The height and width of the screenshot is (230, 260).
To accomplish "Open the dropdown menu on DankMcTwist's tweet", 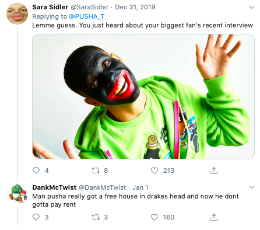I will [251, 187].
